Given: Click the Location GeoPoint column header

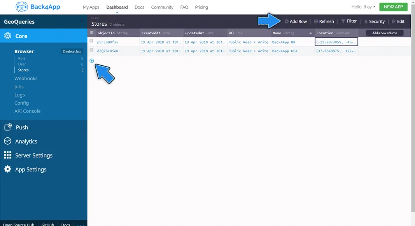Looking at the screenshot, I should pyautogui.click(x=337, y=33).
